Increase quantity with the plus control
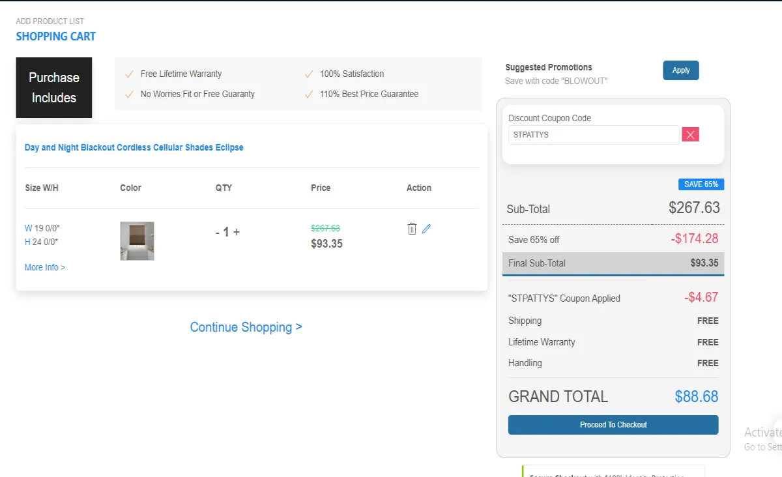The width and height of the screenshot is (782, 477). tap(237, 231)
